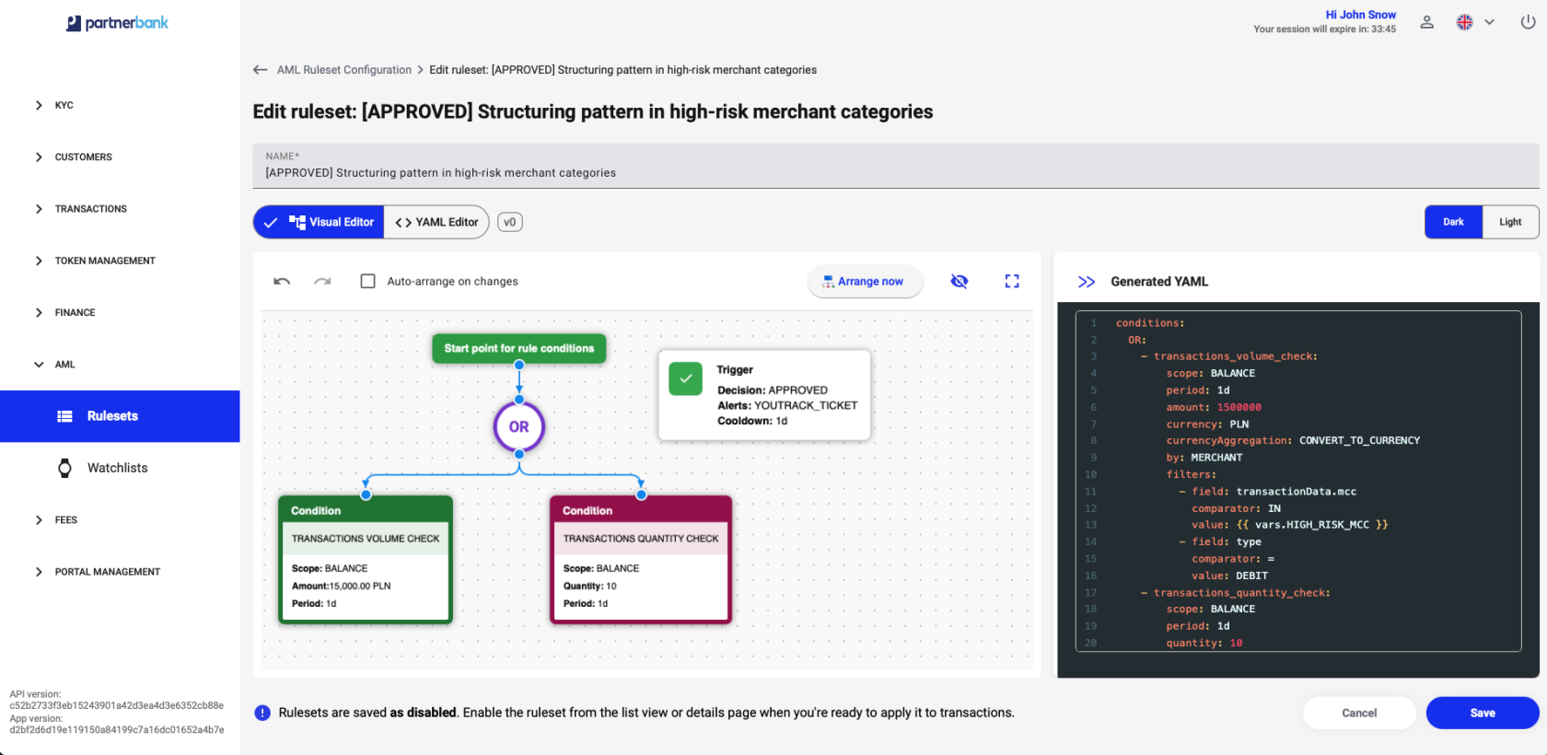Open the language dropdown chevron

(x=1489, y=22)
